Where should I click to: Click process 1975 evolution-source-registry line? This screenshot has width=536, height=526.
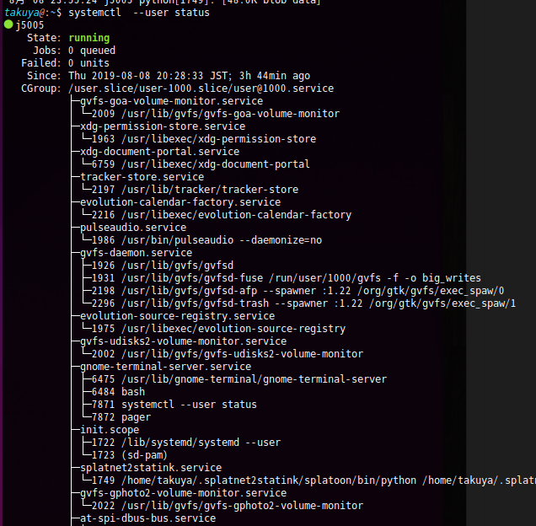click(218, 329)
